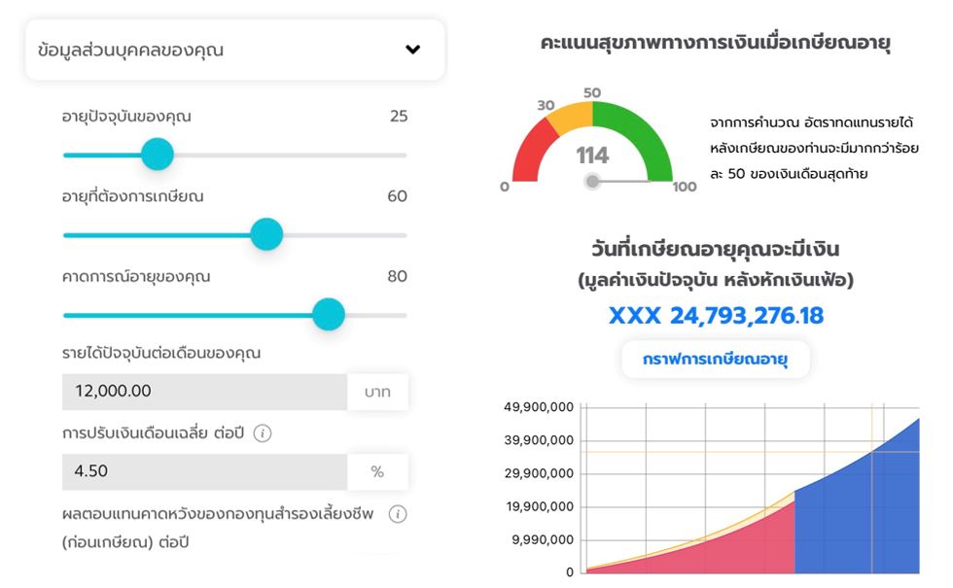Select the salary adjustment field showing 4.50
953x588 pixels.
[x=204, y=471]
